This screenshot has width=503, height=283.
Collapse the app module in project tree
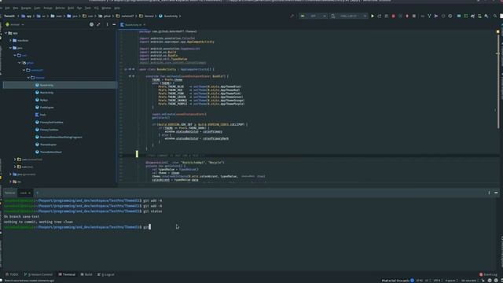pos(6,33)
